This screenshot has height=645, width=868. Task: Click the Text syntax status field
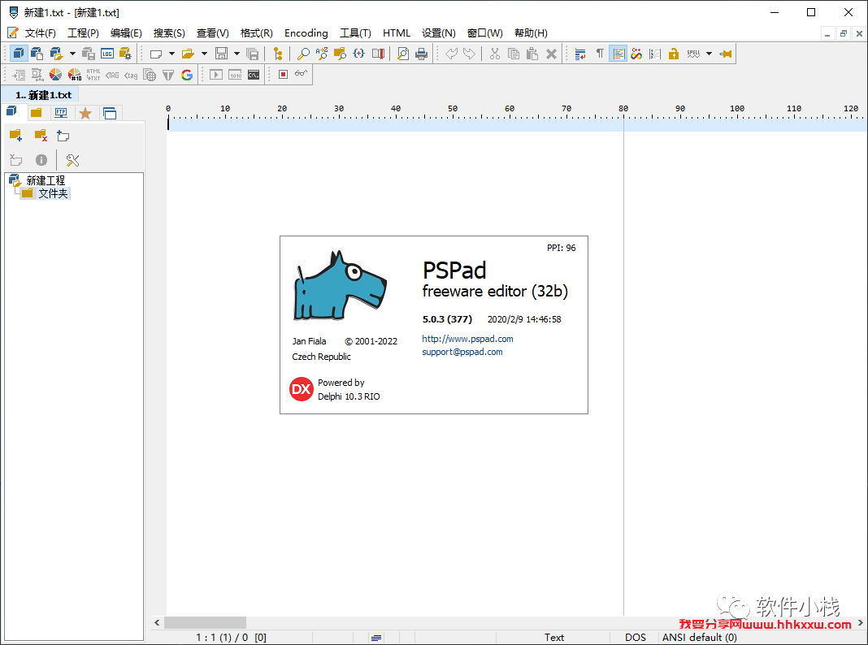(x=554, y=637)
